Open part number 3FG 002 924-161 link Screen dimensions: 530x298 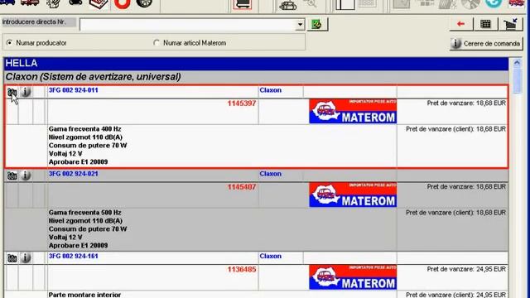point(74,256)
